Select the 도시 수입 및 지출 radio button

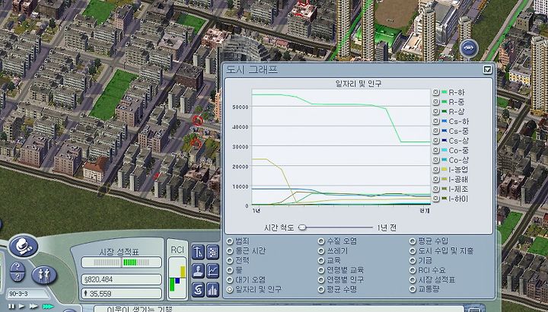pos(413,251)
